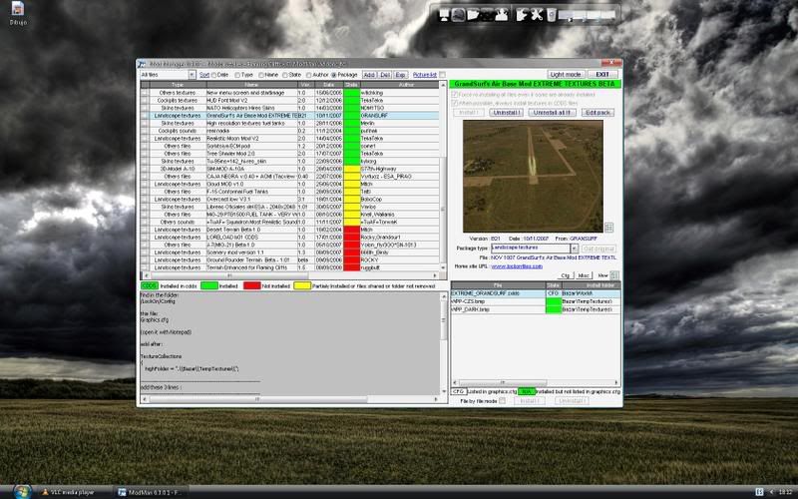Click the Del button
Screen dimensions: 798x499
click(385, 75)
